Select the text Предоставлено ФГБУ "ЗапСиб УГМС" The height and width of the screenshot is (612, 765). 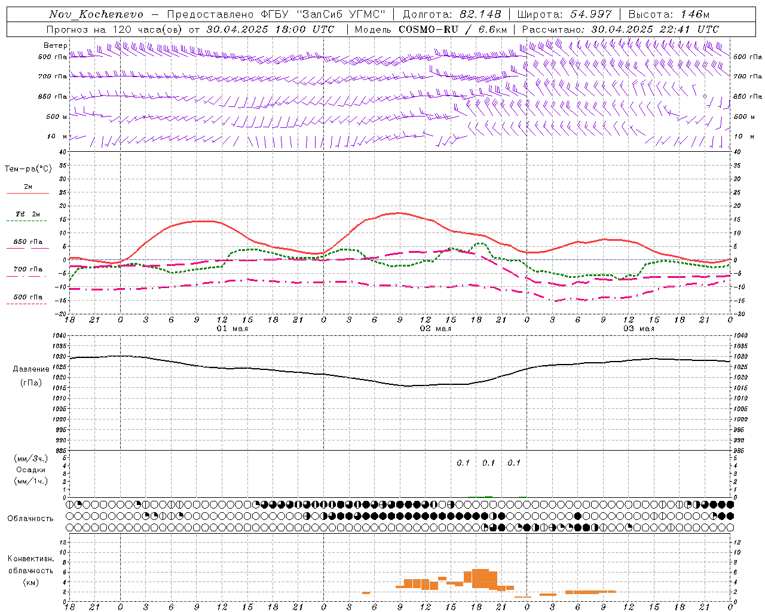click(277, 14)
